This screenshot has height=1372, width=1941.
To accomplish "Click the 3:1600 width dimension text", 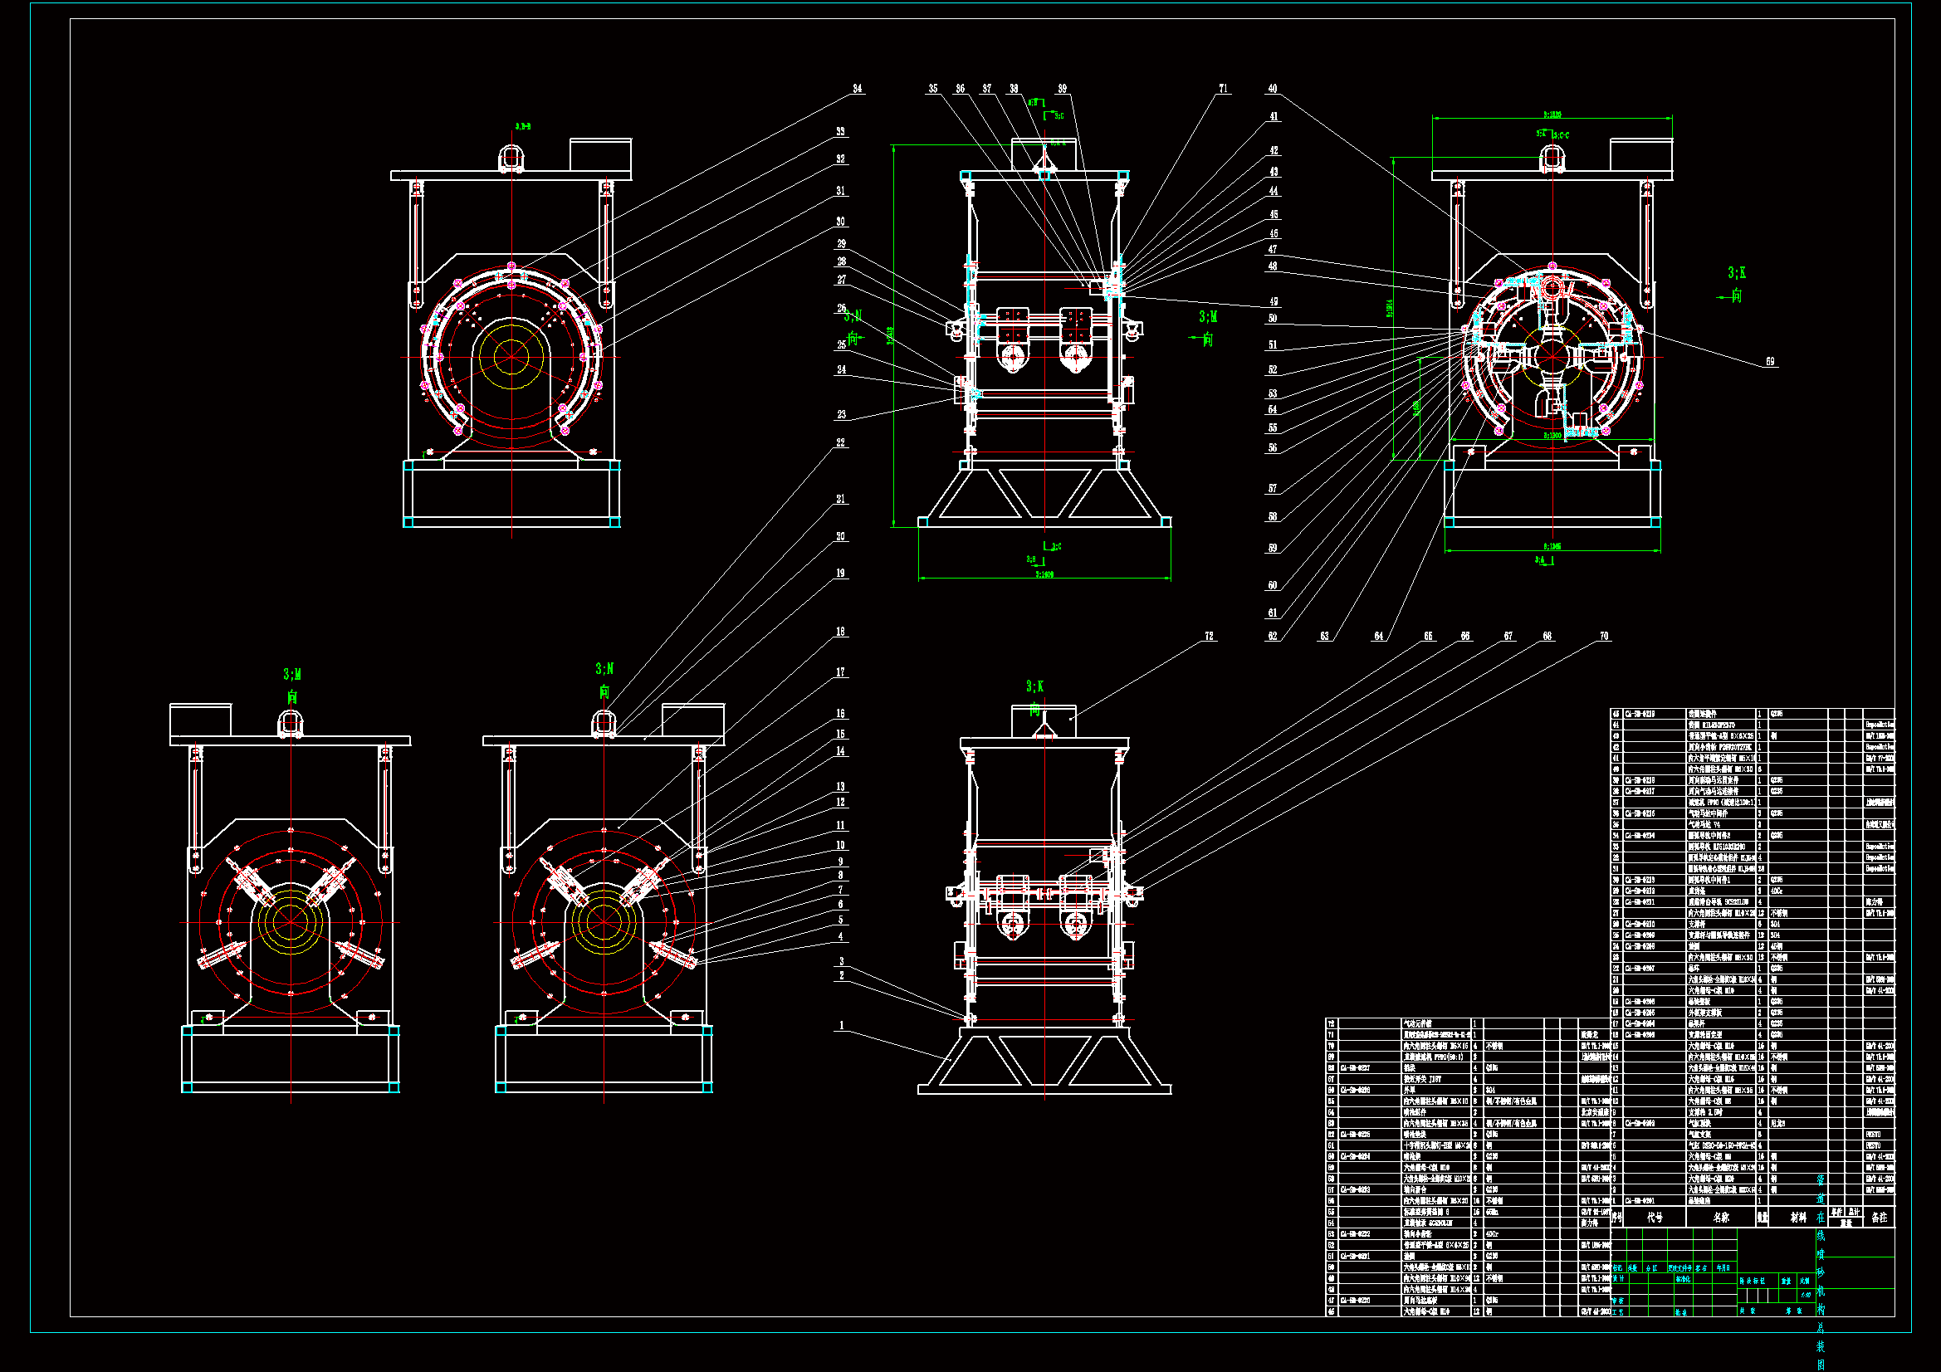I will pyautogui.click(x=1044, y=574).
